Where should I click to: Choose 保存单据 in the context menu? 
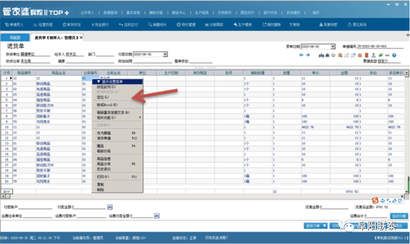tap(117, 138)
